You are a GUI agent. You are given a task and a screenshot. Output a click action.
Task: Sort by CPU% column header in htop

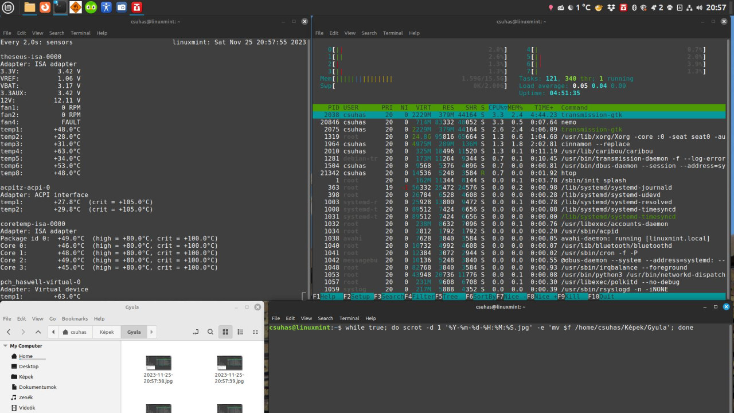pos(497,107)
